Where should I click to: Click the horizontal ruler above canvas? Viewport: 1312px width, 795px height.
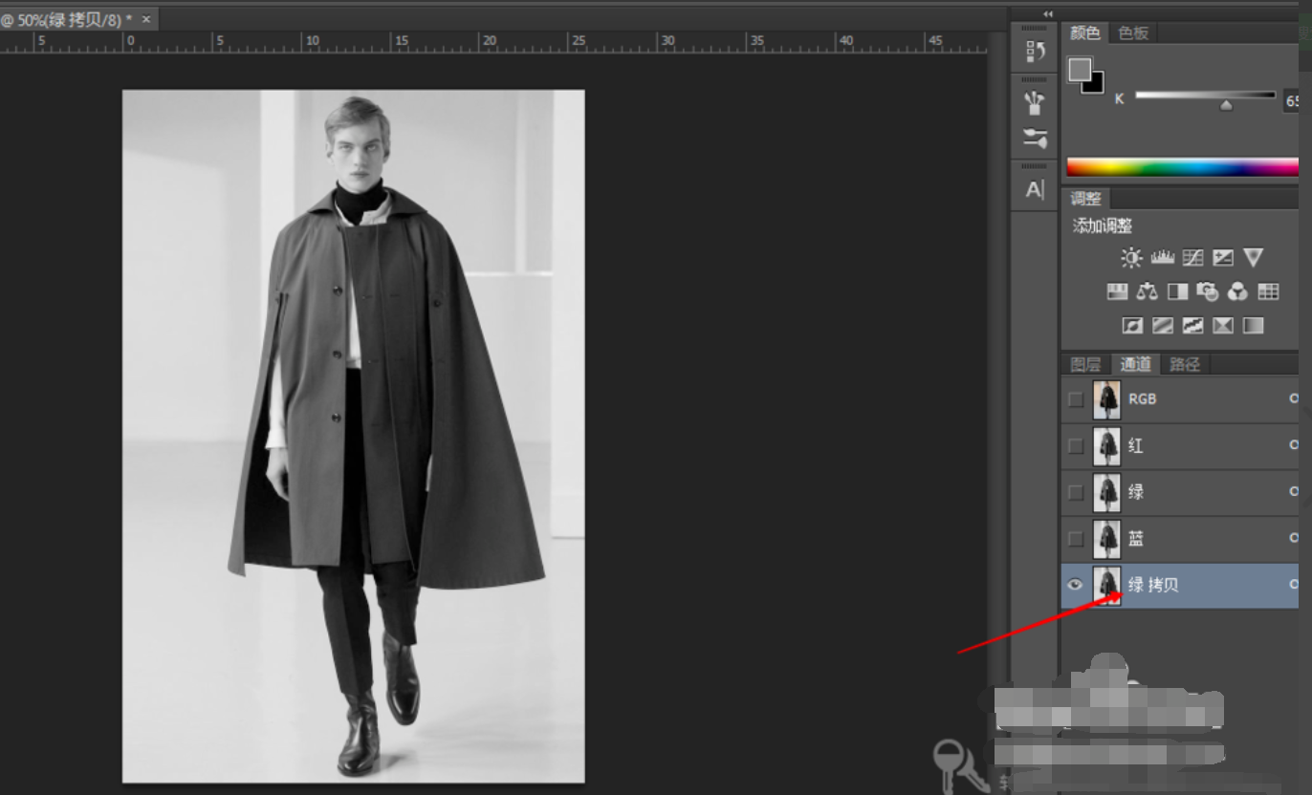[493, 42]
